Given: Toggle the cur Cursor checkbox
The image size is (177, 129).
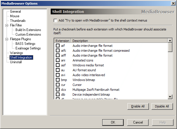Looking at the screenshot, I should click(58, 84).
